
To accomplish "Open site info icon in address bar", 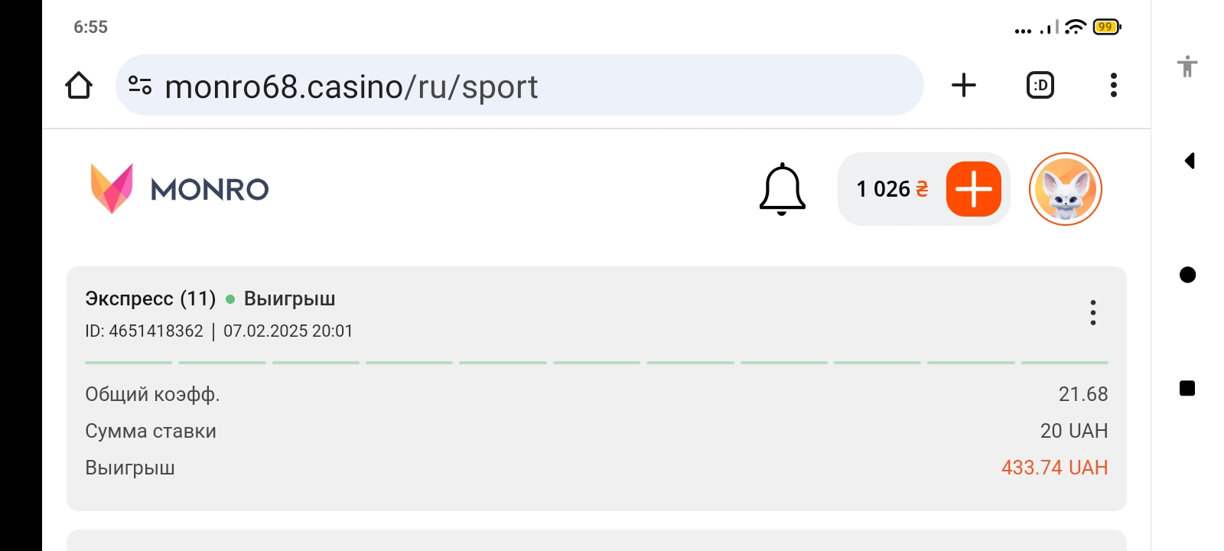I will [x=139, y=86].
